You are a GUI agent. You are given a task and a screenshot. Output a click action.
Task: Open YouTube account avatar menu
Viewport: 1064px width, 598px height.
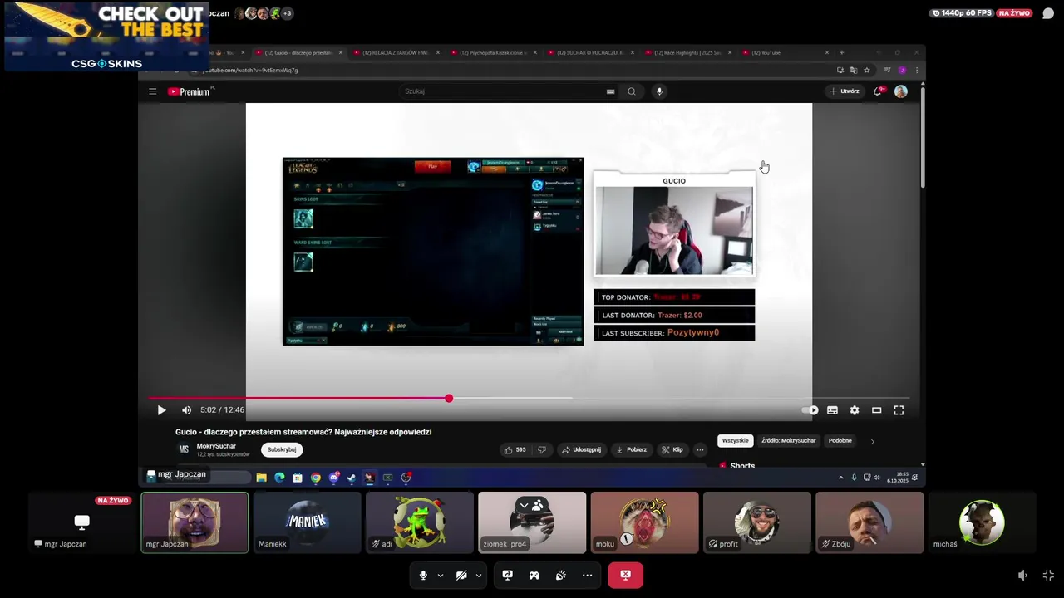pos(900,91)
